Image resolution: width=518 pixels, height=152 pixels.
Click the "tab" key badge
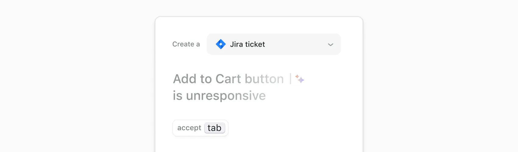click(x=215, y=128)
